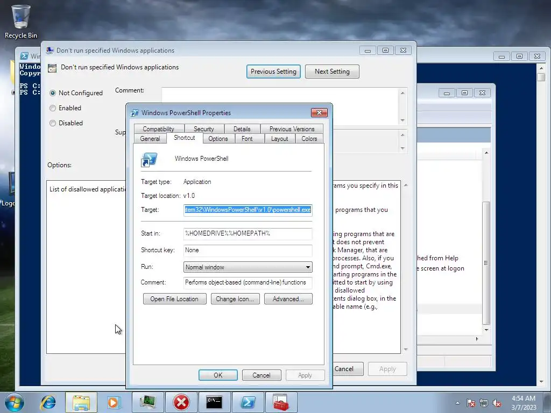
Task: Click 'Windows PowerShell' name text in properties
Action: click(x=202, y=159)
